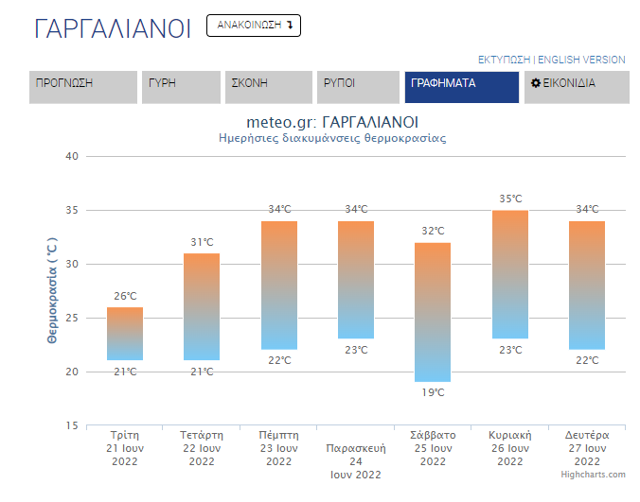Click the Δευτέρα 27 Ιουν temperature bar

pyautogui.click(x=587, y=286)
